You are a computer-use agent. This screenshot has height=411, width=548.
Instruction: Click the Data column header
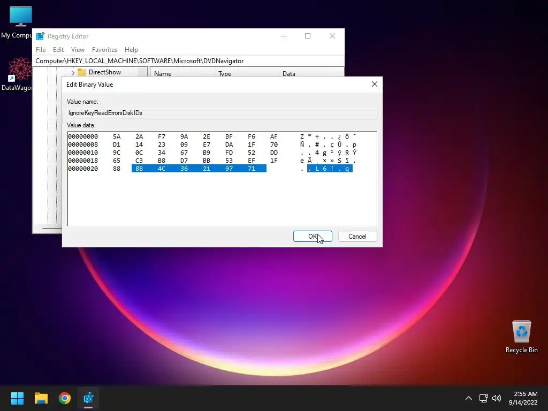[311, 73]
